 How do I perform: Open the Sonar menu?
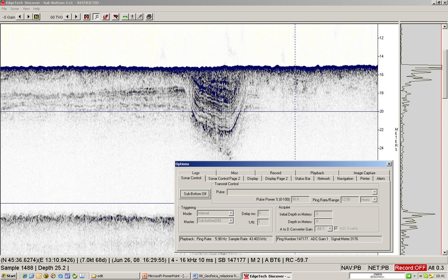point(14,9)
